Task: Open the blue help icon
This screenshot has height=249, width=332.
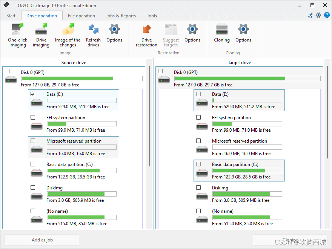Action: coord(327,15)
